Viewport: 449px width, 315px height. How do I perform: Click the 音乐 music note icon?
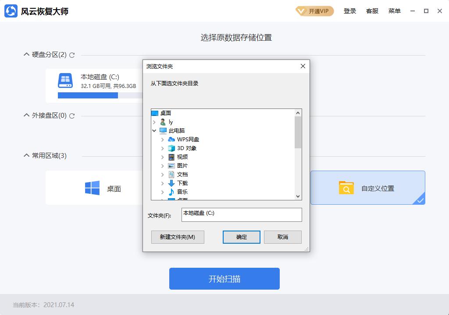(x=171, y=192)
